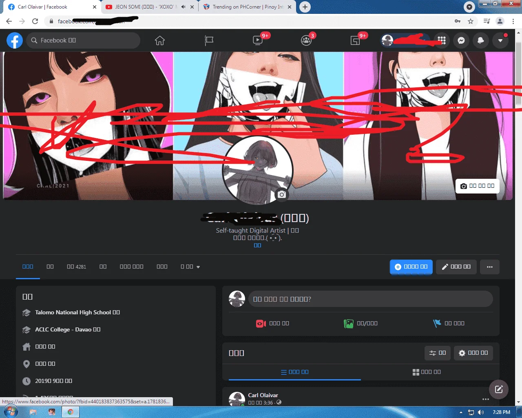This screenshot has width=522, height=418.
Task: Select the active Posts profile tab
Action: [28, 267]
